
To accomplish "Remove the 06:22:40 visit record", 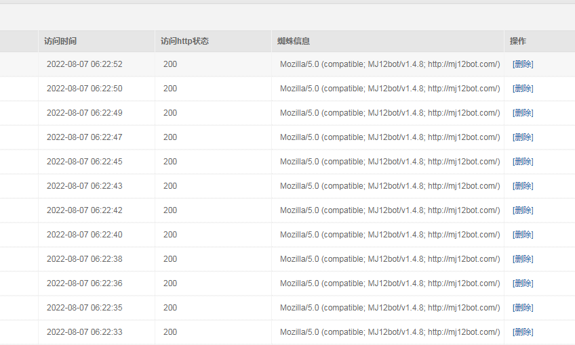I will [x=523, y=235].
